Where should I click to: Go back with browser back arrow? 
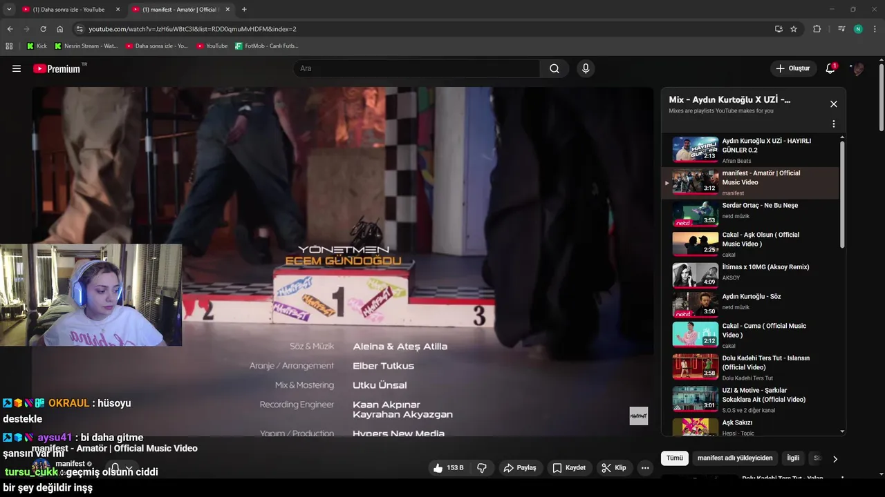coord(10,29)
